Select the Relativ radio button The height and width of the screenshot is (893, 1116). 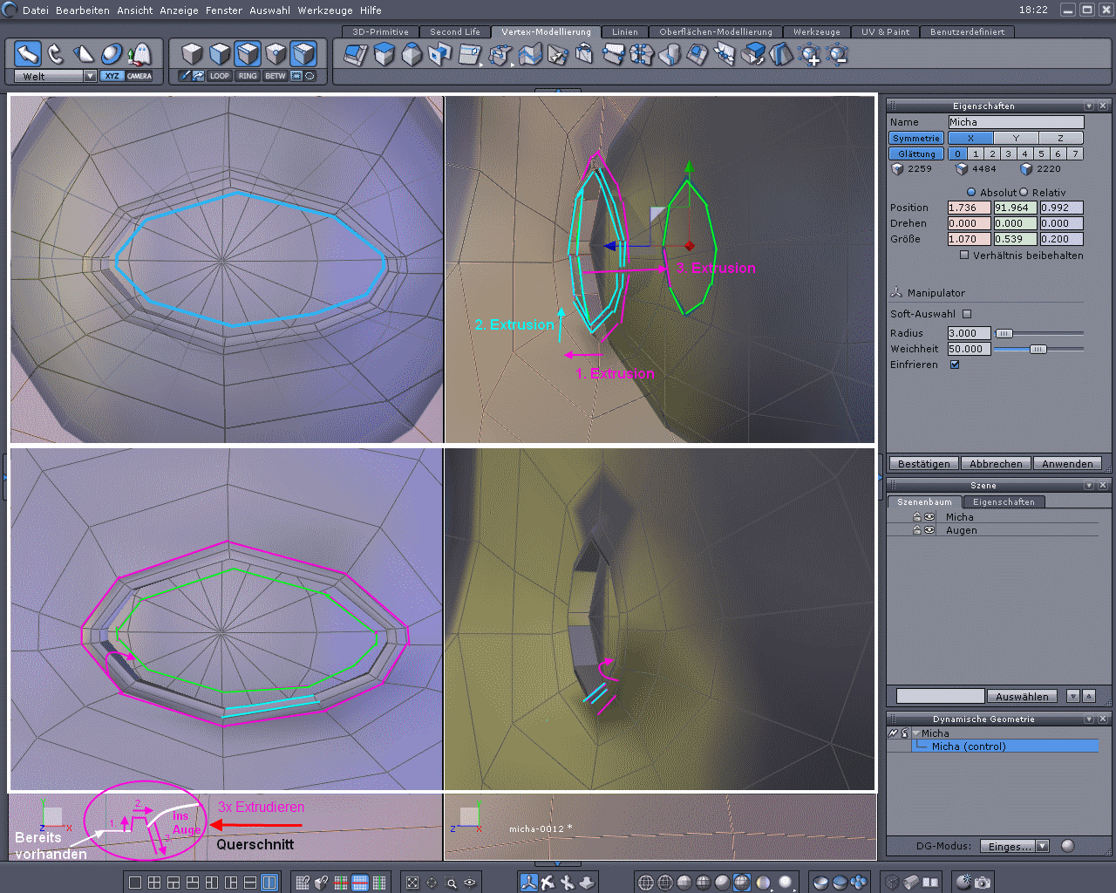point(1024,192)
